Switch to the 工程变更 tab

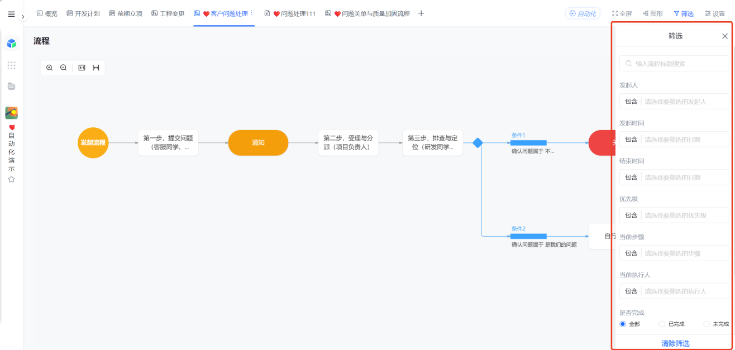click(x=168, y=13)
